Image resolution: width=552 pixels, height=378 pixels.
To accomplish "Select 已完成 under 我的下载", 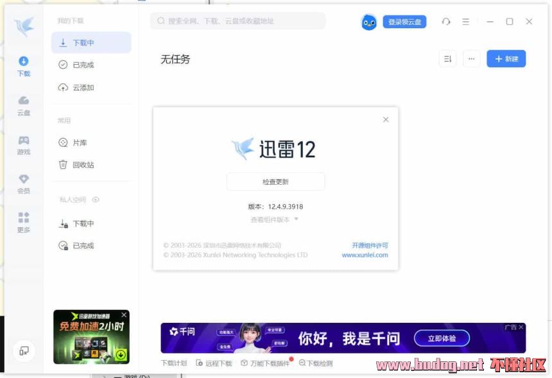I will click(x=83, y=65).
